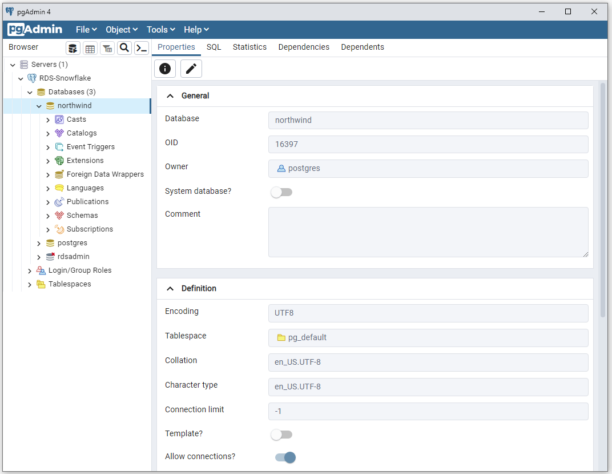The image size is (612, 474).
Task: Collapse the Servers tree node
Action: [13, 65]
